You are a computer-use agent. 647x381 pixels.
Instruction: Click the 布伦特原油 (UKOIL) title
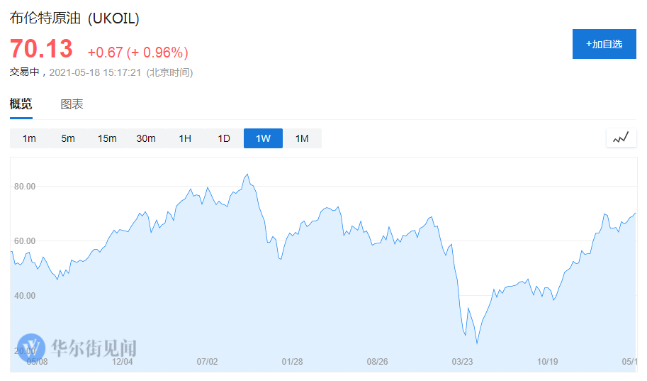tap(74, 18)
